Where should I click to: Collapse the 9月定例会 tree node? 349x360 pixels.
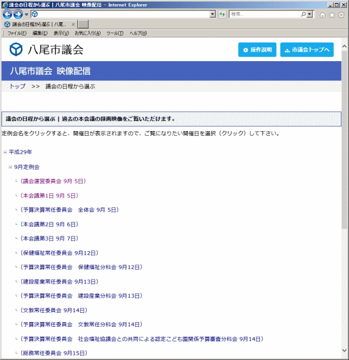pos(10,167)
